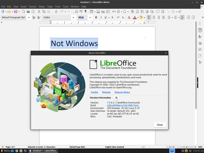The width and height of the screenshot is (204, 153).
Task: Toggle Center Horizontally alignment
Action: 154,18
